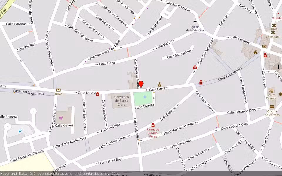Open the Farmacia Jurado Pérez pharmacy cross
The width and height of the screenshot is (282, 176).
tap(154, 124)
